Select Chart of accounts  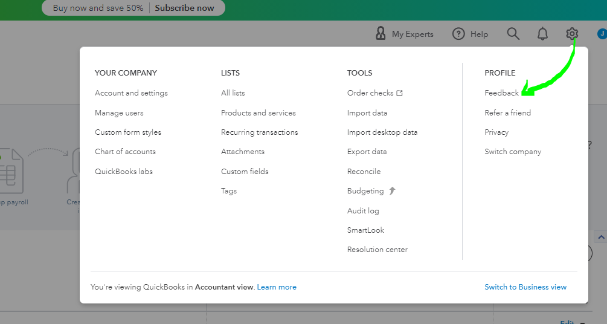tap(125, 152)
